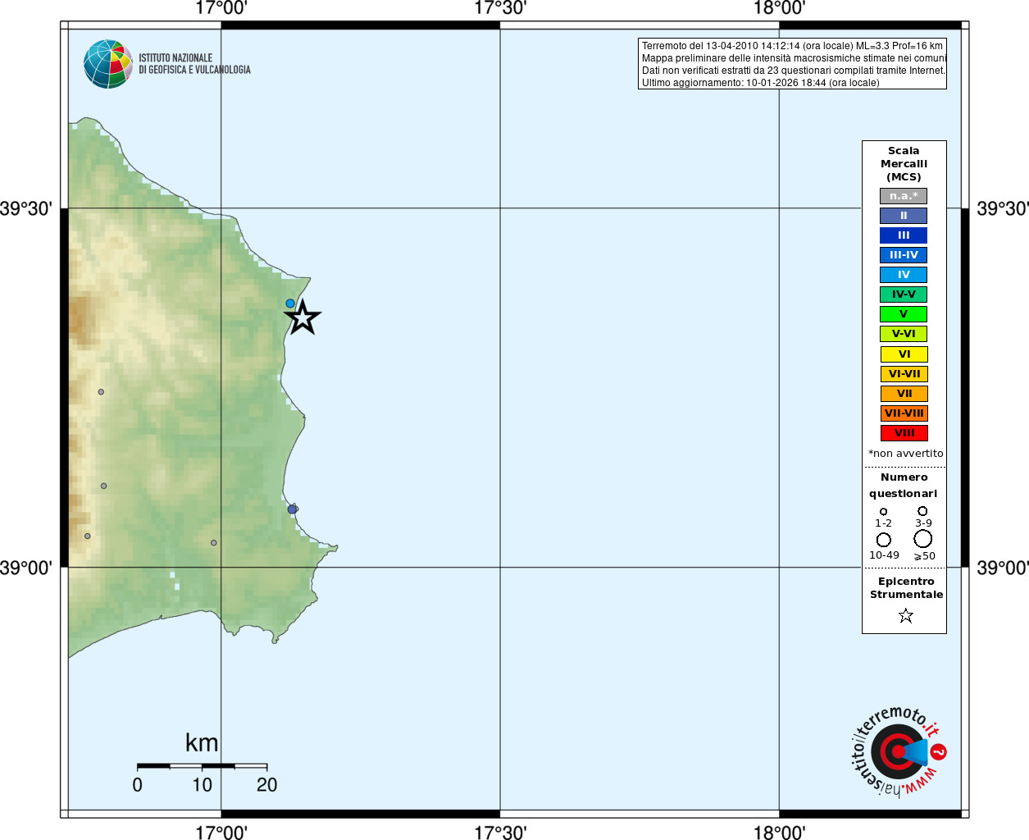Select the light blue intensity dot near epicenter

click(x=289, y=304)
